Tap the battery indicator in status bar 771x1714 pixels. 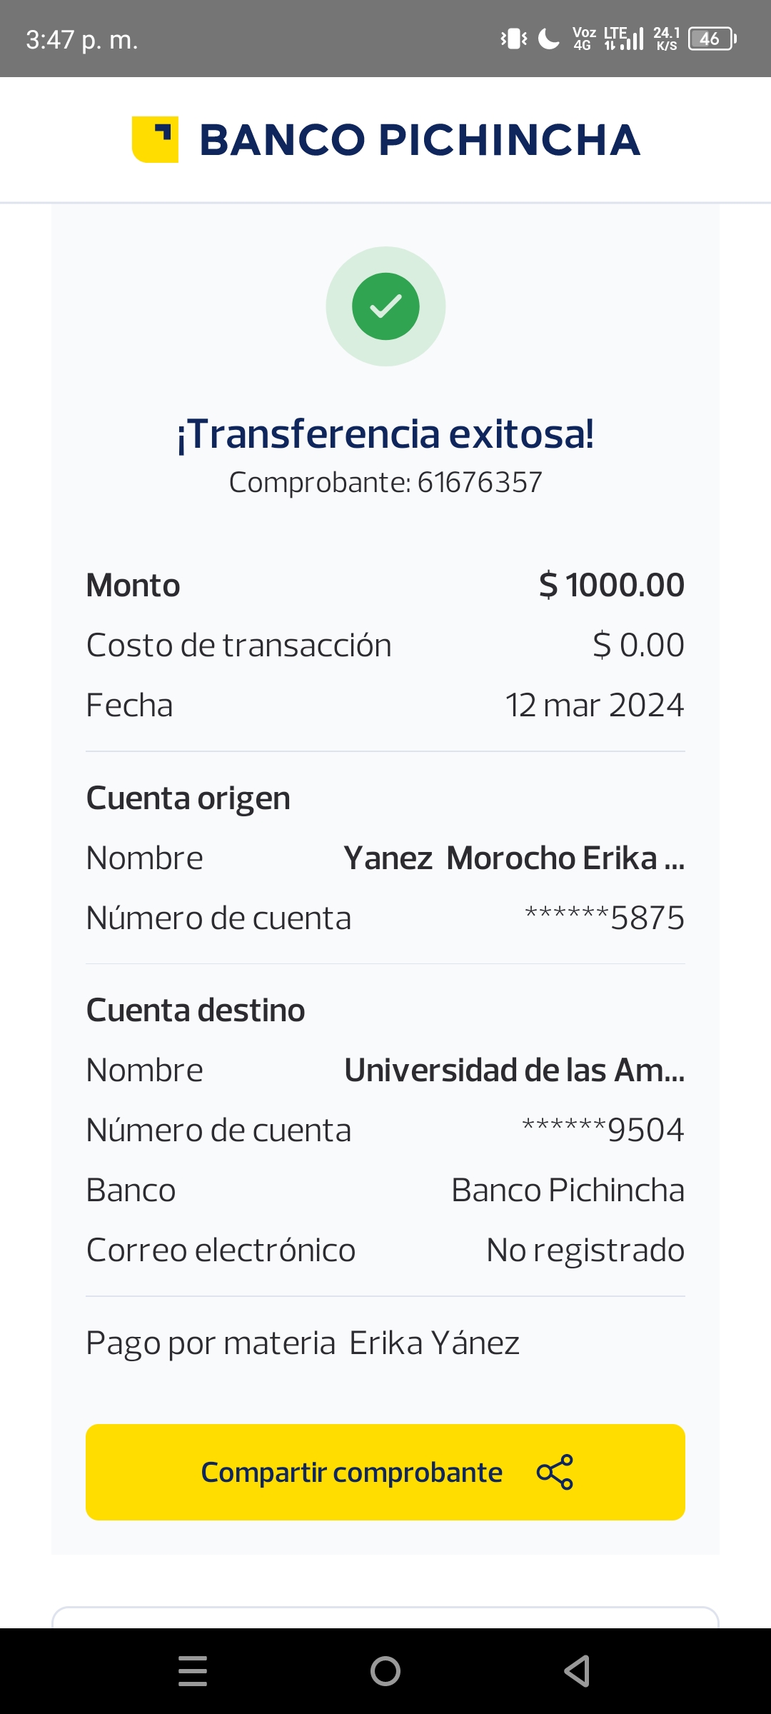pos(712,39)
